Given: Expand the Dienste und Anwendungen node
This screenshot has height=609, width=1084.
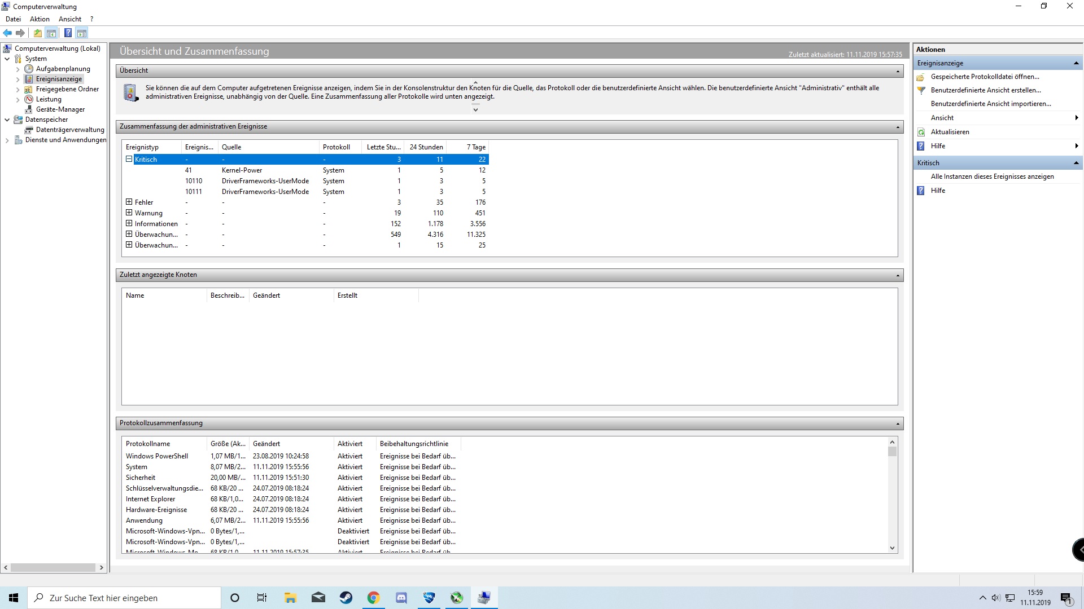Looking at the screenshot, I should [7, 140].
